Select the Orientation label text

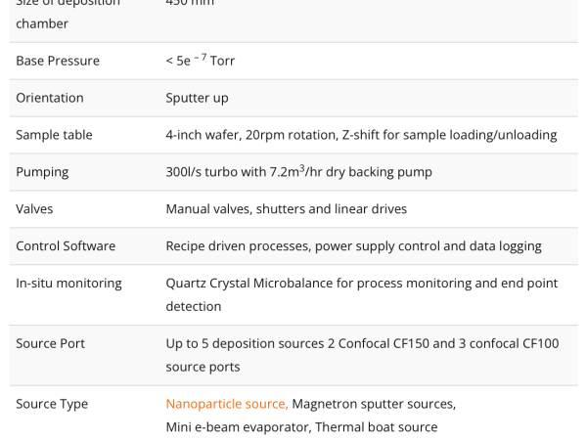pos(50,98)
